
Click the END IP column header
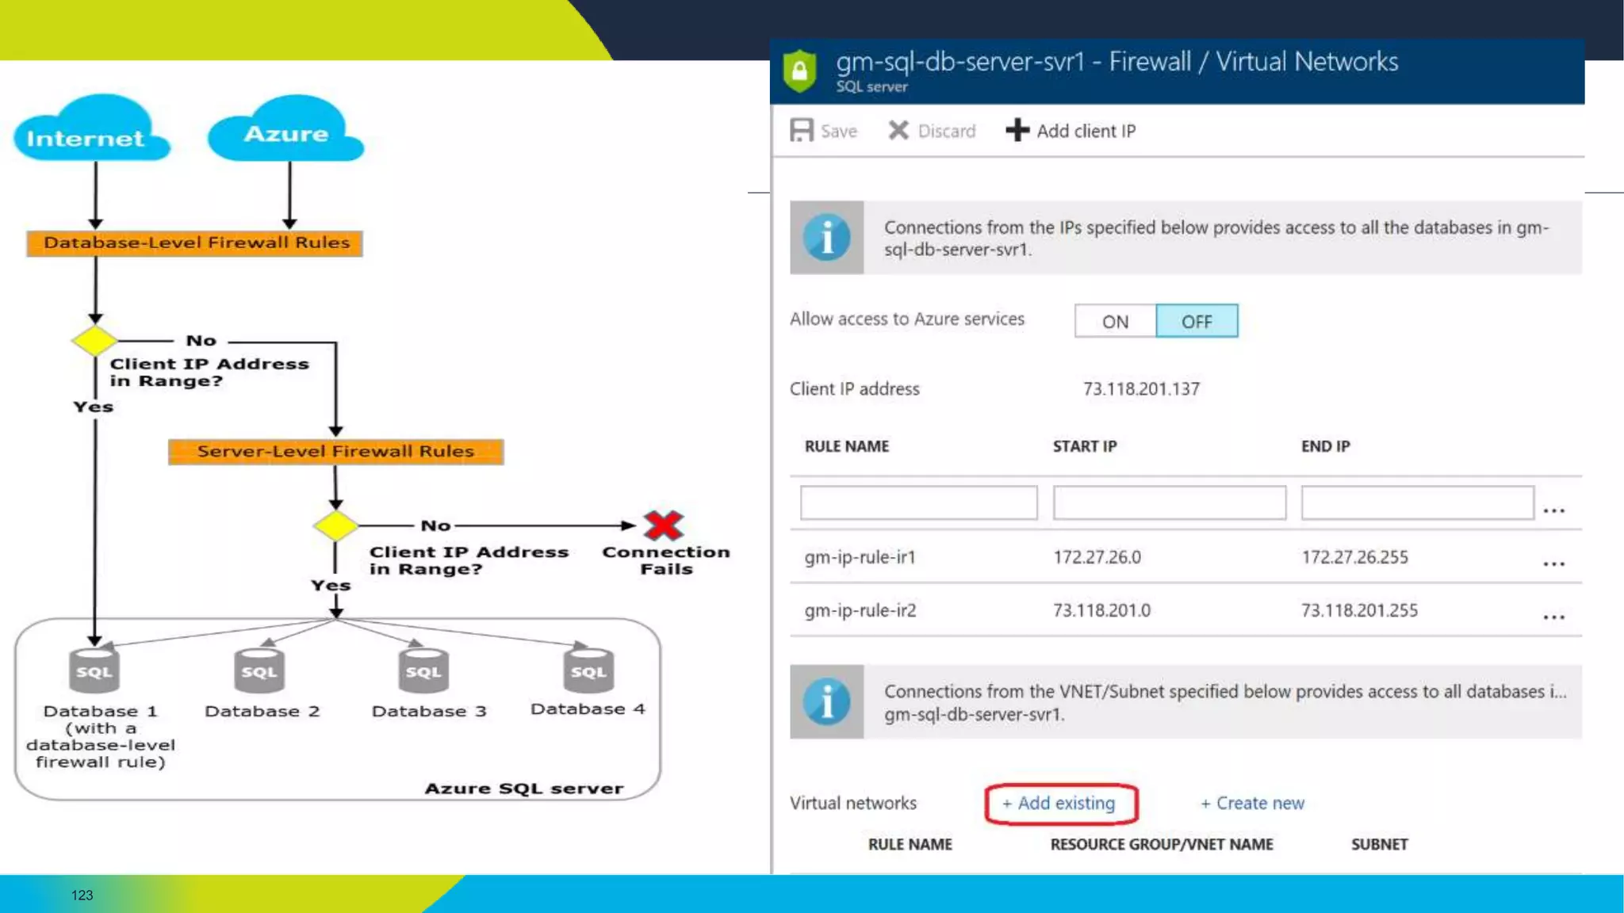point(1325,446)
